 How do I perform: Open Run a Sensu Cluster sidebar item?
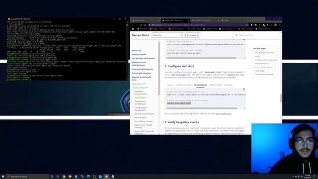(x=144, y=121)
